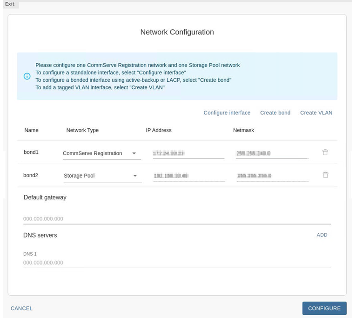Delete the bond1 network row
Viewport: 356px width, 318px height.
coord(325,152)
